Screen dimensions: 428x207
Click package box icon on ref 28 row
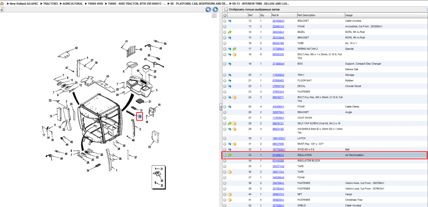[x=235, y=124]
